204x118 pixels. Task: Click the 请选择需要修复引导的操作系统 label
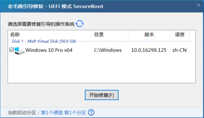(41, 24)
